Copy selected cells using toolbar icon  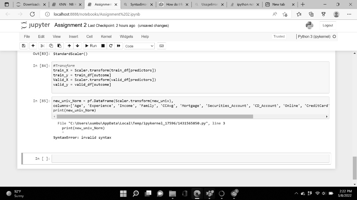click(x=51, y=46)
